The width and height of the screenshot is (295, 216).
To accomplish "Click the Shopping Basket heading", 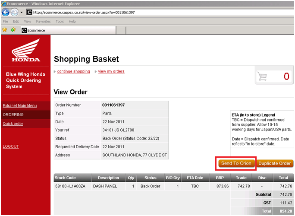I will pos(86,59).
